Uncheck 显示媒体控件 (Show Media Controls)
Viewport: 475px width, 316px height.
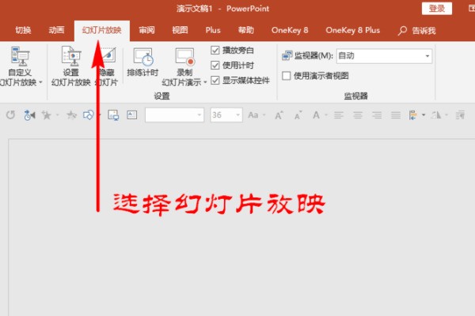tap(215, 80)
